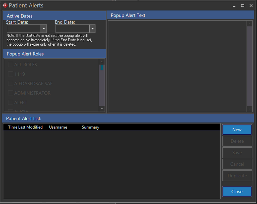Sort by Time Last Modified column header
The width and height of the screenshot is (257, 204).
pos(25,127)
